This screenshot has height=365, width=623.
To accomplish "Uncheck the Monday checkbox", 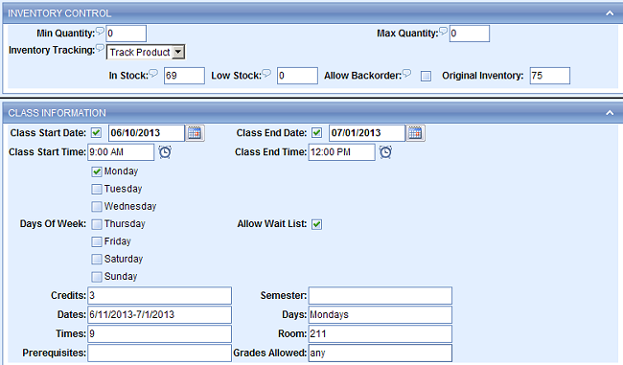I will [x=97, y=171].
